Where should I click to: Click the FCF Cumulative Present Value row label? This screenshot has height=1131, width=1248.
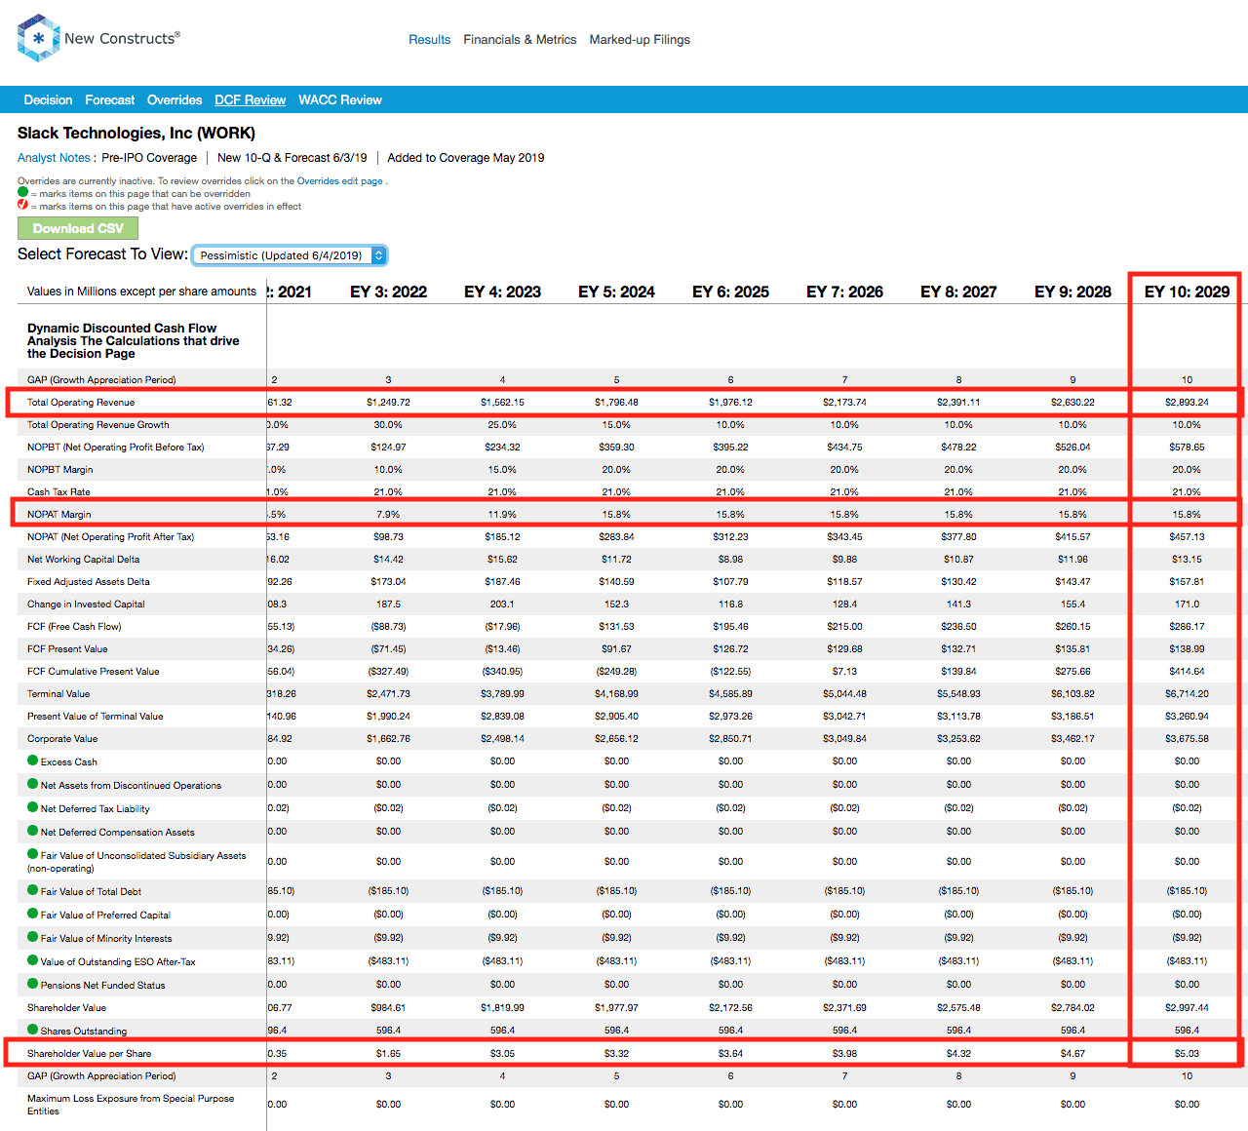click(93, 672)
